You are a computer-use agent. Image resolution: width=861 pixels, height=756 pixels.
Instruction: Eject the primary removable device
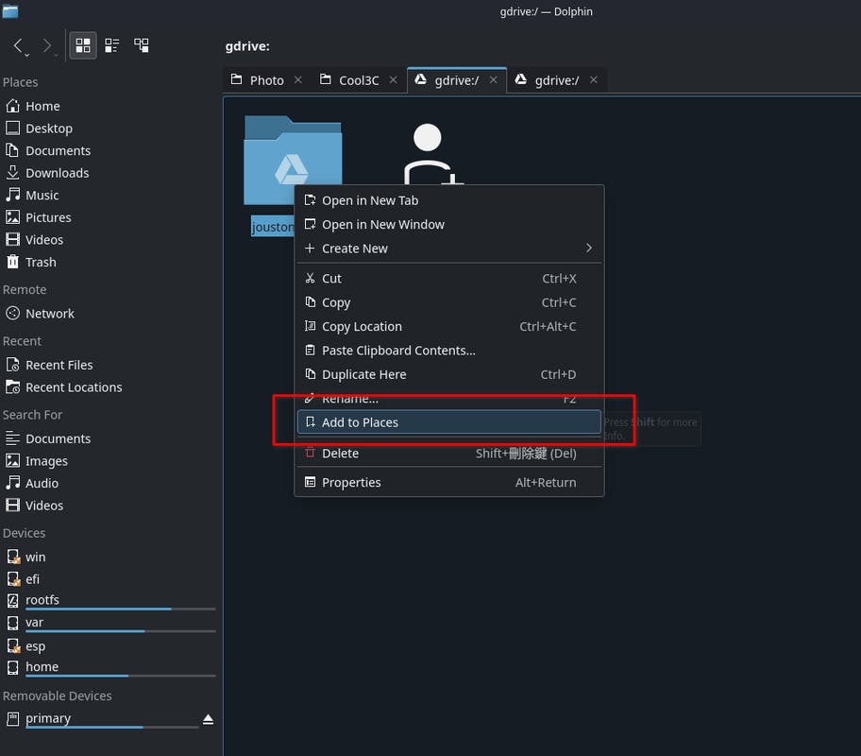coord(208,720)
